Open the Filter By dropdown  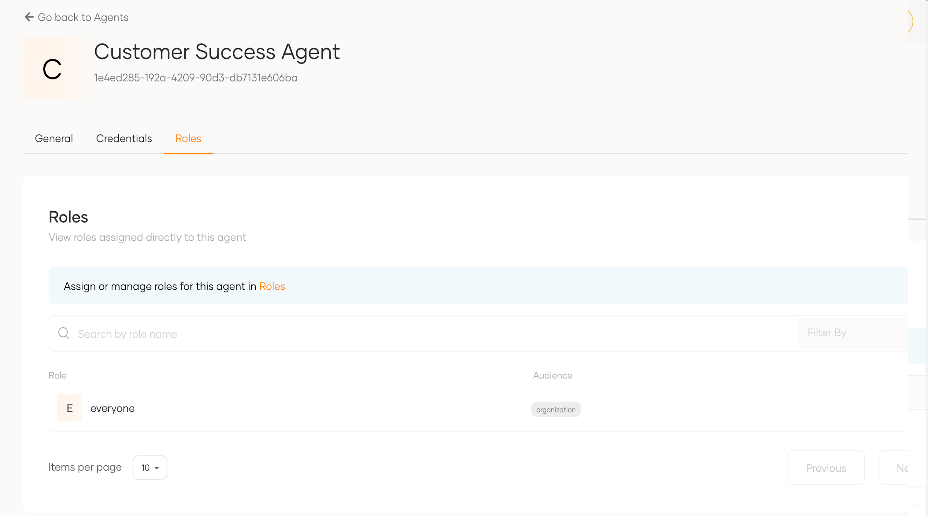point(827,332)
